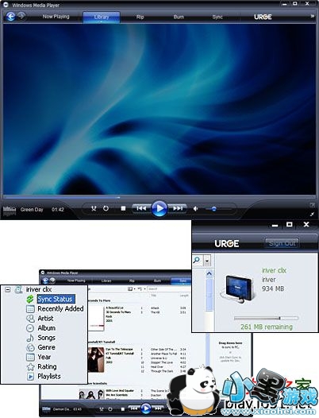Click the Genre tree icon
Screen dimensions: 319x418
(30, 347)
